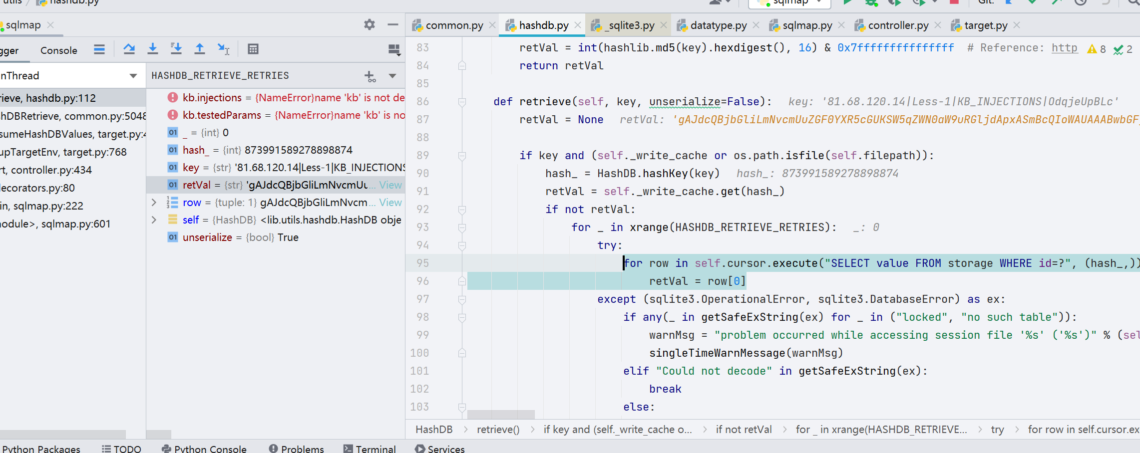
Task: Open debugger layout settings icon
Action: [x=394, y=49]
